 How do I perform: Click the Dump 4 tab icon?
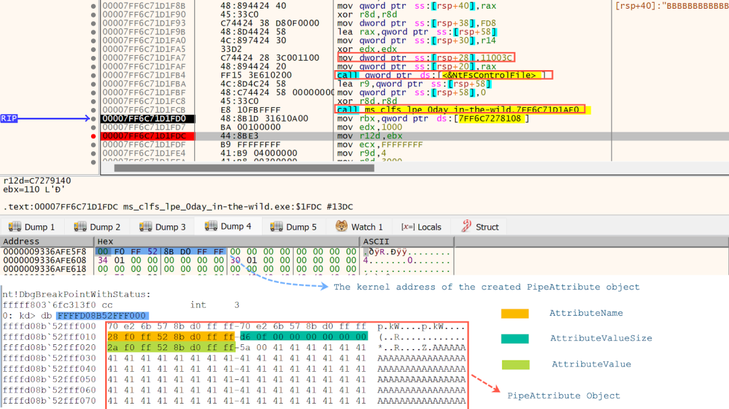point(211,227)
